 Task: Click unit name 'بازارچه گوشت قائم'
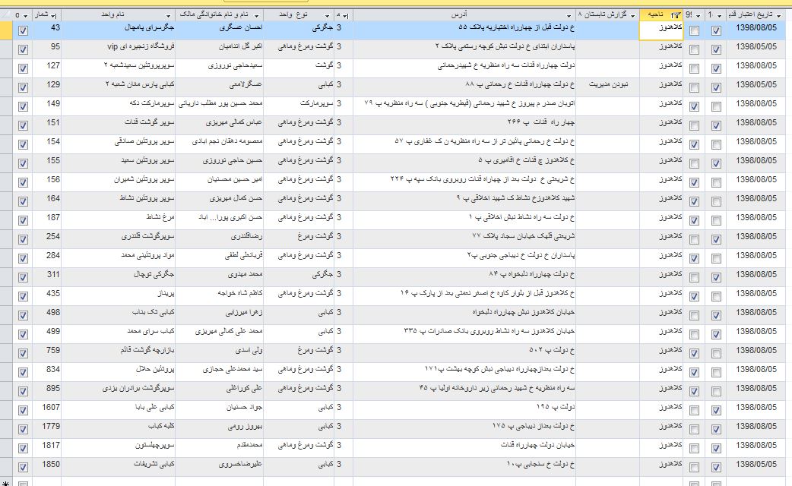147,350
